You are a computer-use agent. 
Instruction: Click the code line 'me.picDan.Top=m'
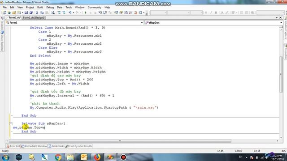[29, 127]
